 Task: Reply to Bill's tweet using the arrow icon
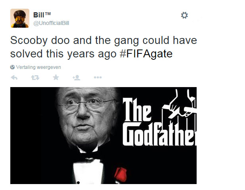coord(14,77)
